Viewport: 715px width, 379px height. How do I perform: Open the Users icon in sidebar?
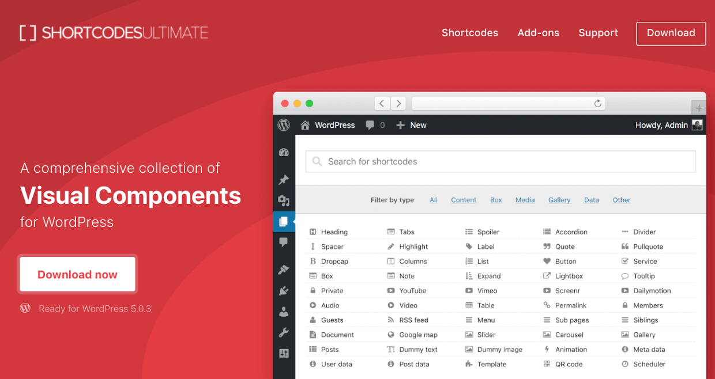click(x=284, y=312)
